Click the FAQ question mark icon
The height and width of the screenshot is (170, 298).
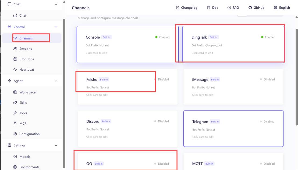click(229, 8)
